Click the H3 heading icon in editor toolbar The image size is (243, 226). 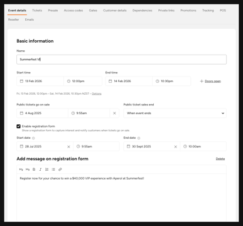(x=28, y=169)
